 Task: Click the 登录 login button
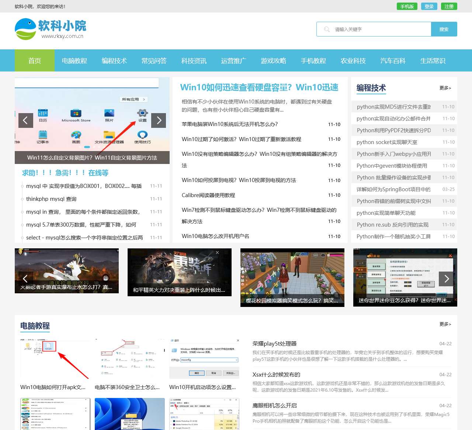[429, 7]
